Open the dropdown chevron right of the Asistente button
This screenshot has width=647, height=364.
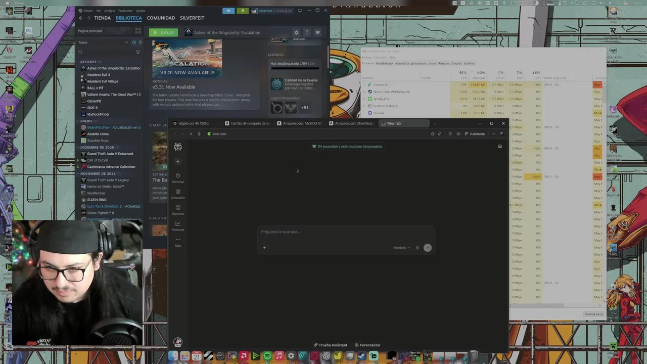coord(493,134)
